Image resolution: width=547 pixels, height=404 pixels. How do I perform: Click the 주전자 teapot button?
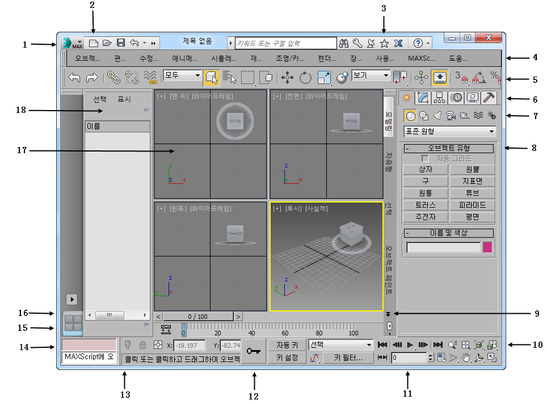pyautogui.click(x=426, y=217)
